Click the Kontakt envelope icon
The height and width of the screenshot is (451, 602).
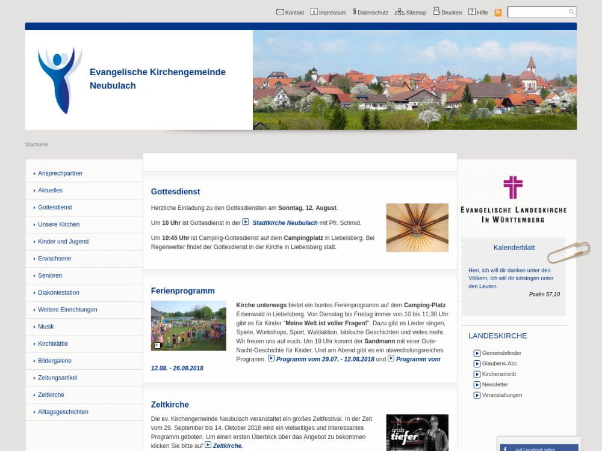280,12
